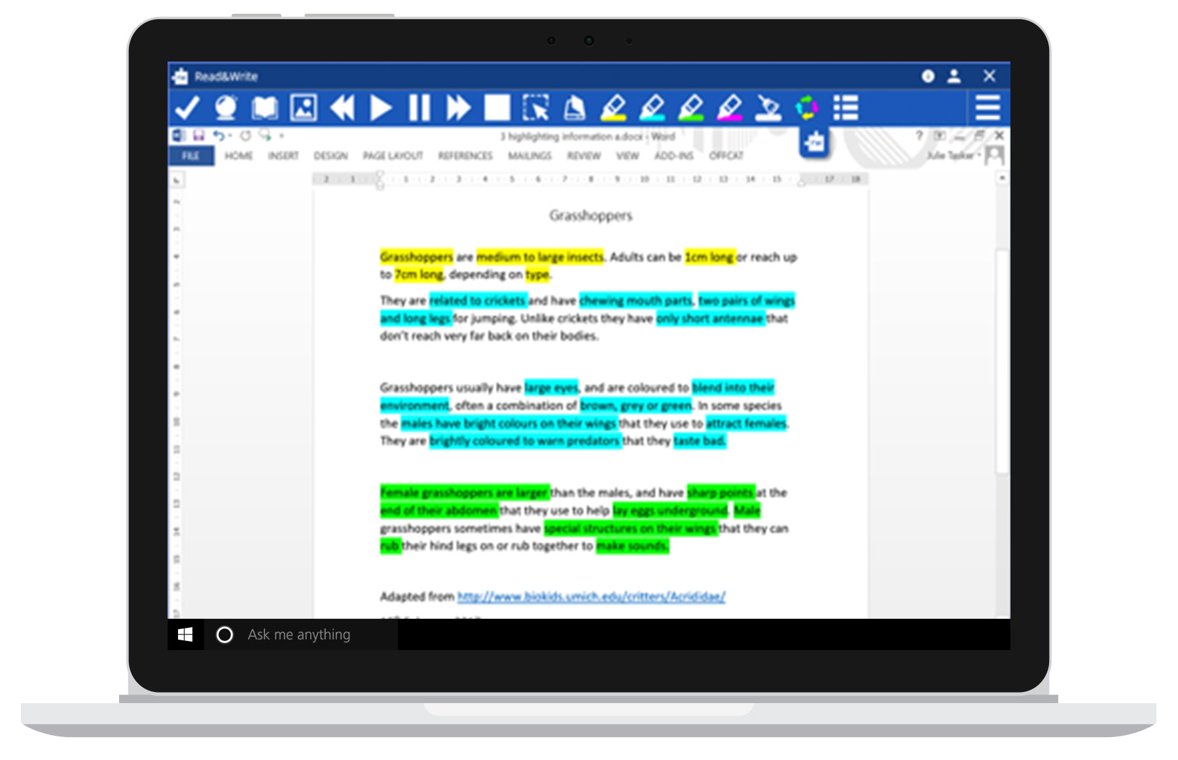This screenshot has height=760, width=1178.
Task: Select the blue highlighter
Action: coord(654,108)
